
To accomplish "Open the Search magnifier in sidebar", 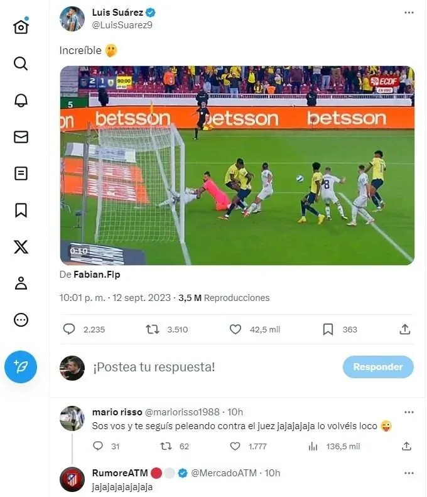I will pyautogui.click(x=21, y=63).
